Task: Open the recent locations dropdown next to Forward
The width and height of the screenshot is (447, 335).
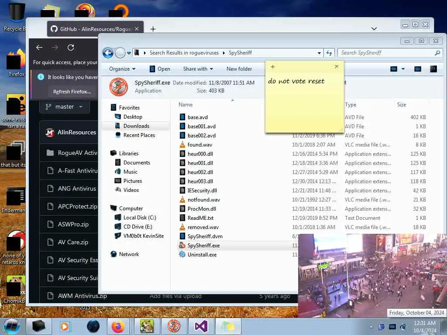Action: coord(129,53)
